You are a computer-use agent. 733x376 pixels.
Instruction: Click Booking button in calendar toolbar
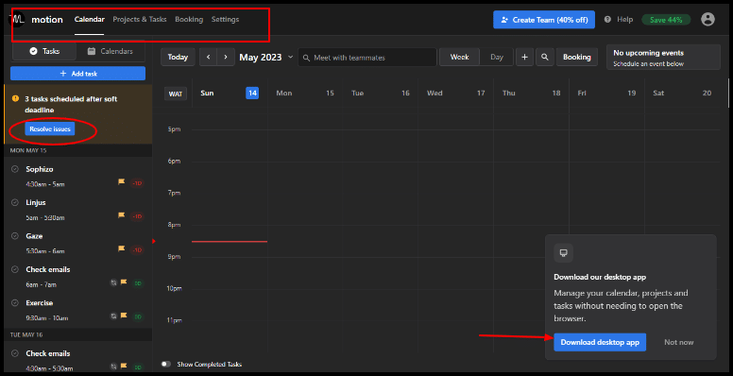pos(576,57)
